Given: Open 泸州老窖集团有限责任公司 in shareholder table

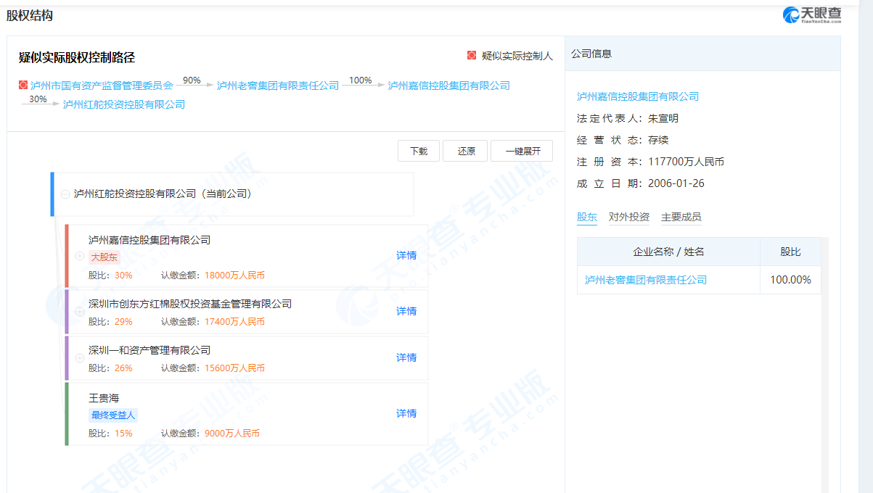Looking at the screenshot, I should pyautogui.click(x=645, y=280).
